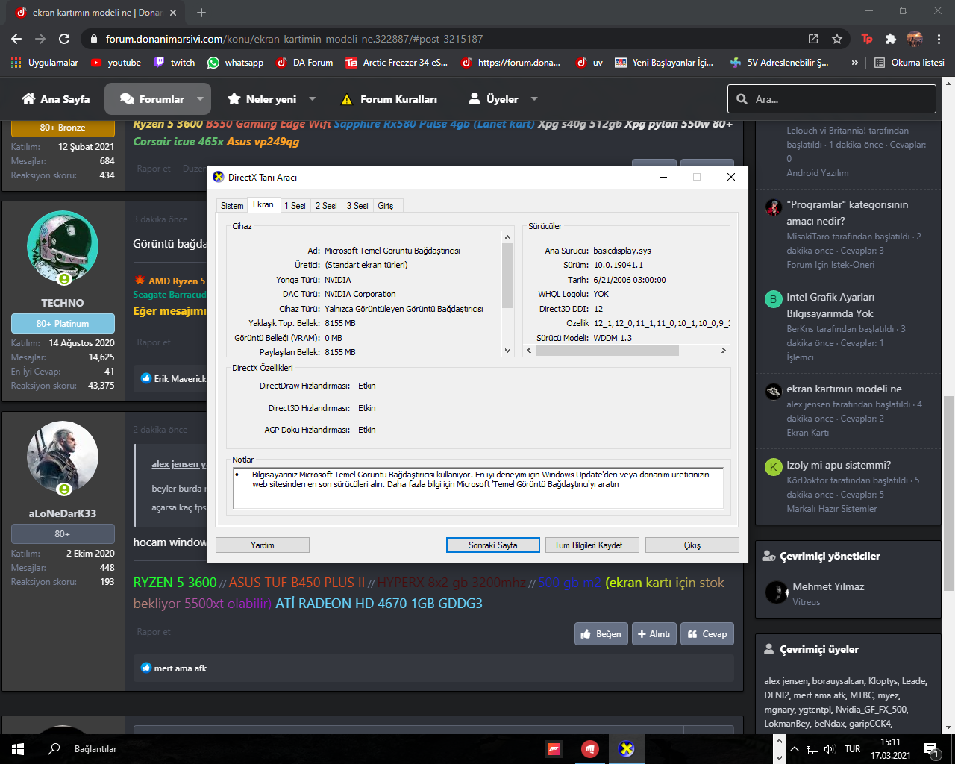Open Arctic Freezer 34 bookmark
955x764 pixels.
396,63
